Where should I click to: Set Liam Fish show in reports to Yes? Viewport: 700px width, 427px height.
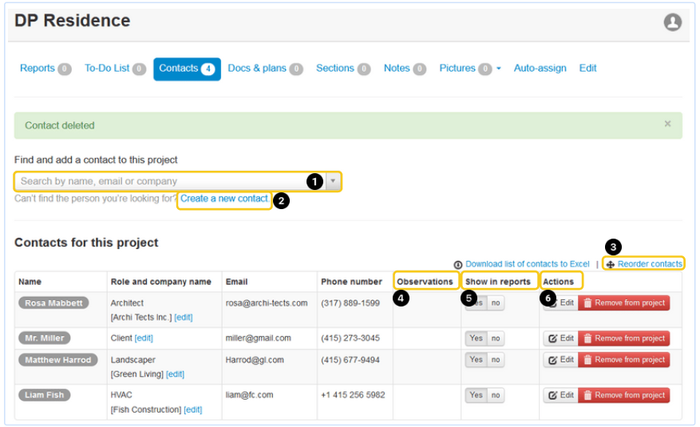476,395
